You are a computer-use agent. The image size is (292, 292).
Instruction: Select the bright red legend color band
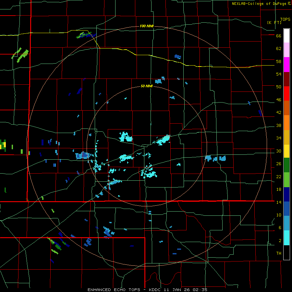286,93
